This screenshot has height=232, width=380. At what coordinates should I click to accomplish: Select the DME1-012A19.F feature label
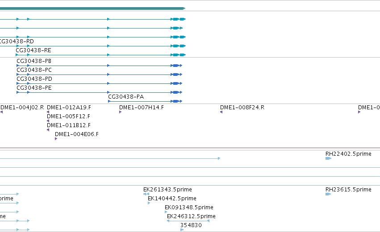click(x=69, y=108)
